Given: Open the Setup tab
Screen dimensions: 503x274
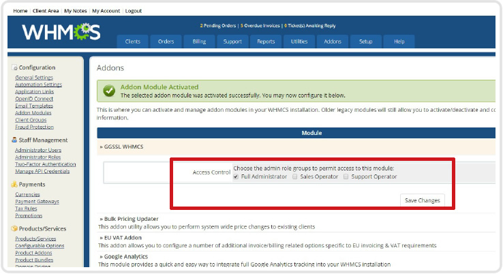Looking at the screenshot, I should click(366, 42).
